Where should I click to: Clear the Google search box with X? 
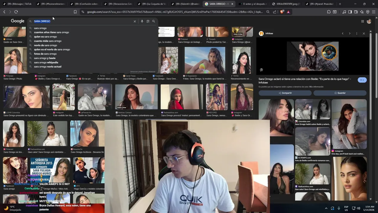click(x=135, y=21)
